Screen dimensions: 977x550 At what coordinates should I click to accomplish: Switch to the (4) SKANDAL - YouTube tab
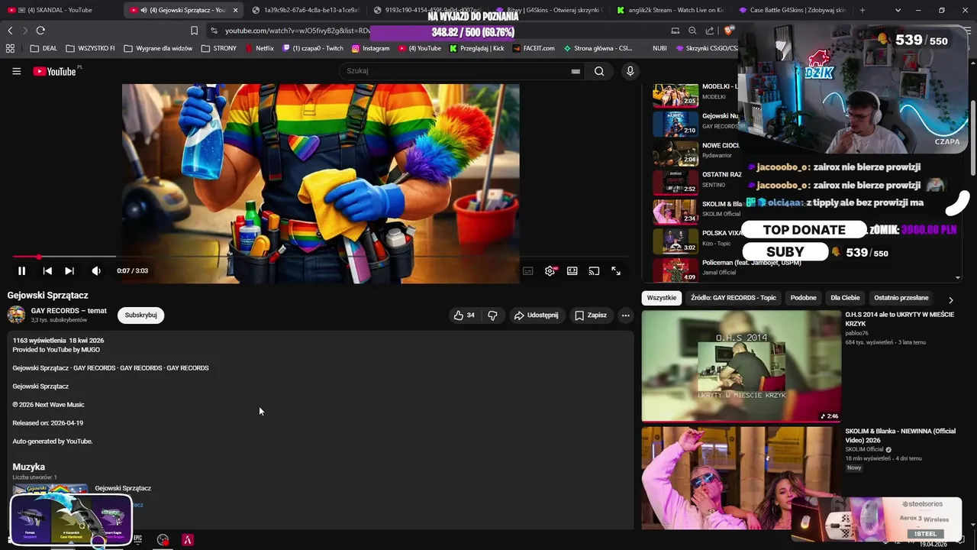(60, 10)
